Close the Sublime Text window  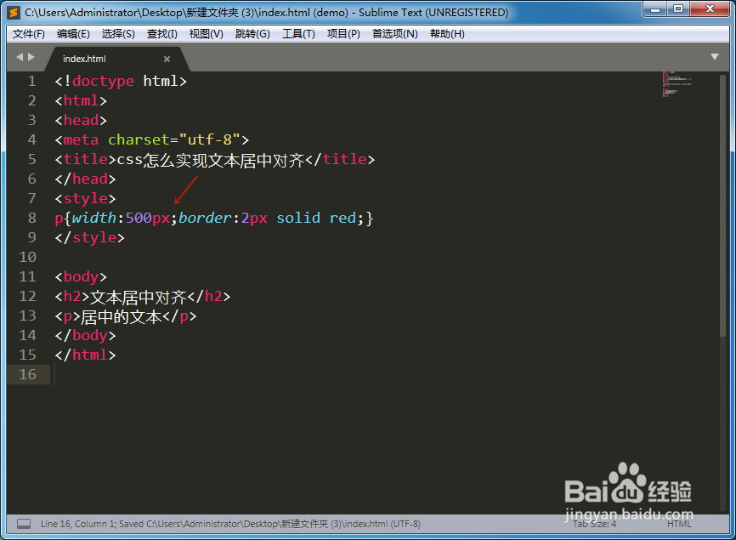coord(710,9)
